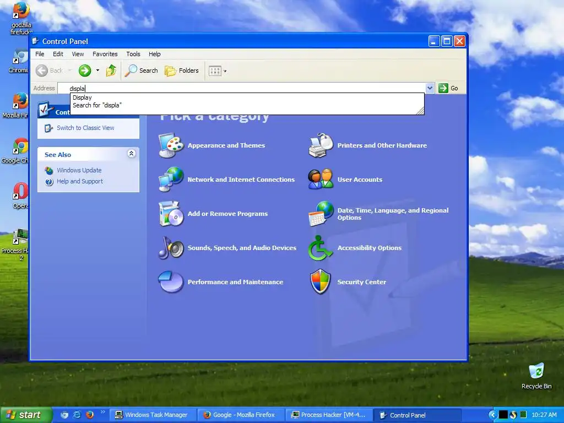Expand hidden Quick Launch icons chevron

click(103, 412)
